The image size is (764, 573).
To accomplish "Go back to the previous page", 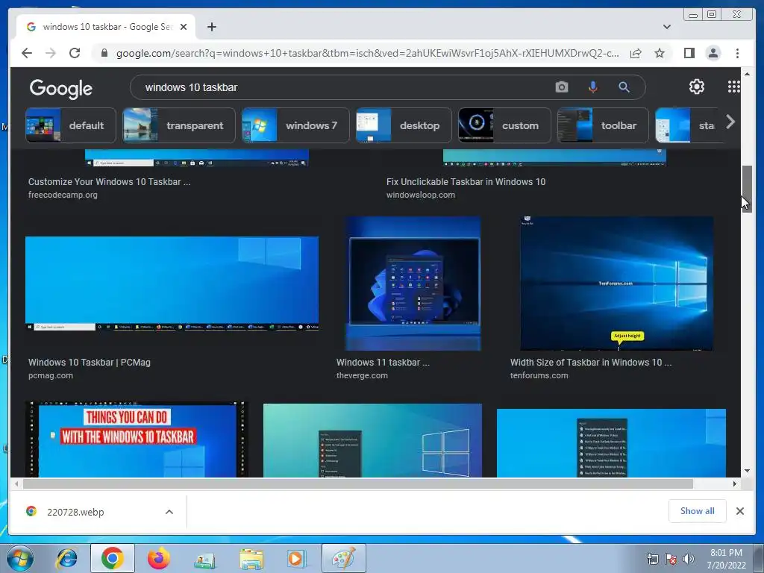I will (x=27, y=53).
